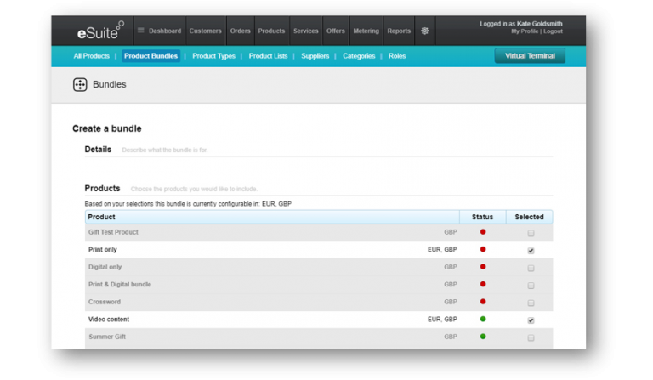
Task: Go to the Customers menu item
Action: click(x=205, y=31)
